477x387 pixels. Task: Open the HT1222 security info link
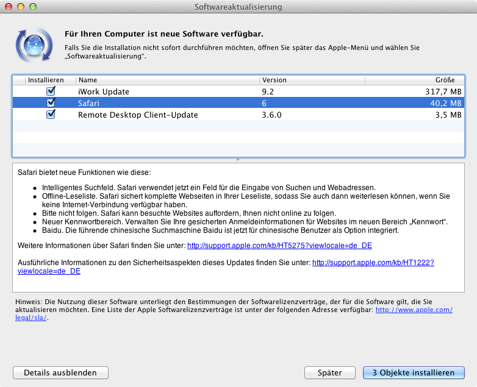tap(373, 262)
